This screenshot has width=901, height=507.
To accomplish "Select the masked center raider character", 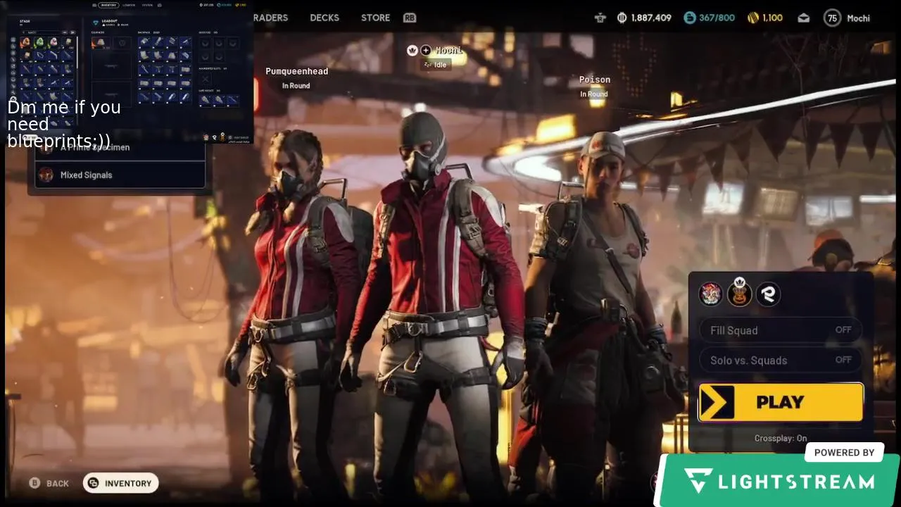I will pos(436,303).
